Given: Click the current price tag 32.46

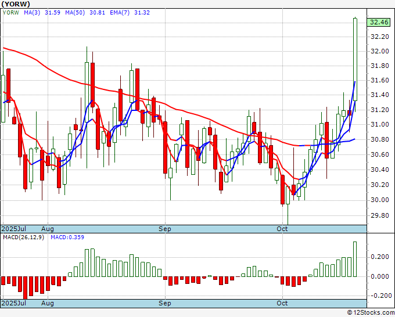Looking at the screenshot, I should tap(379, 22).
